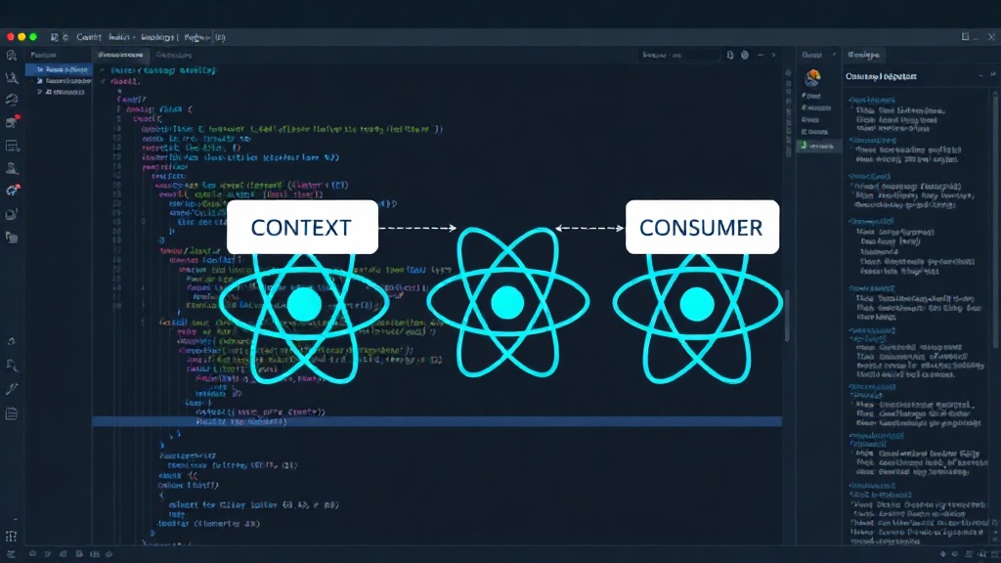1001x563 pixels.
Task: Click the editor's vertical scrollbar thumb
Action: tap(787, 316)
